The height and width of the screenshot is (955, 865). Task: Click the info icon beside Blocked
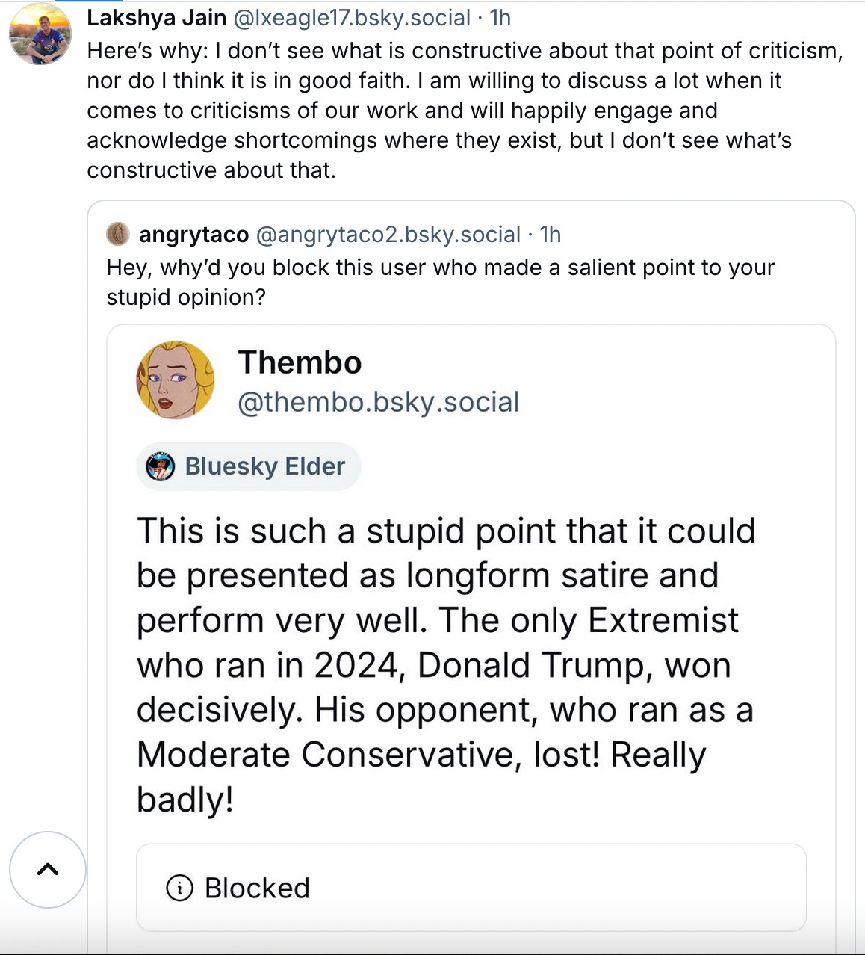coord(179,888)
